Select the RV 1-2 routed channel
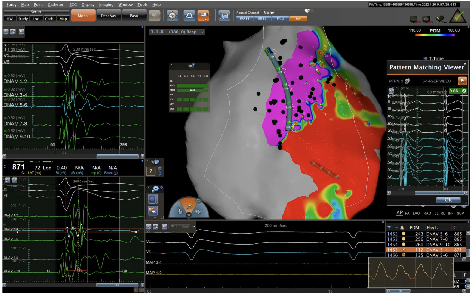This screenshot has width=474, height=297. (x=280, y=19)
